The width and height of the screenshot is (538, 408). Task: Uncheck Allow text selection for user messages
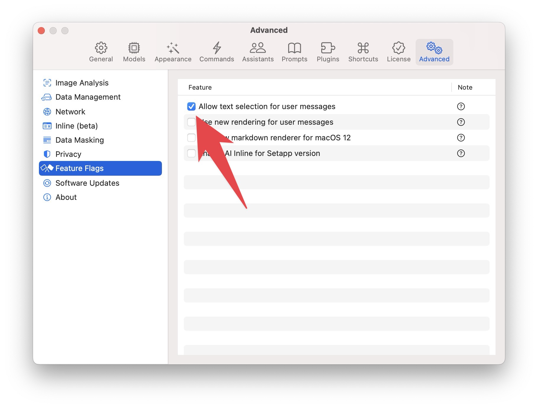191,106
